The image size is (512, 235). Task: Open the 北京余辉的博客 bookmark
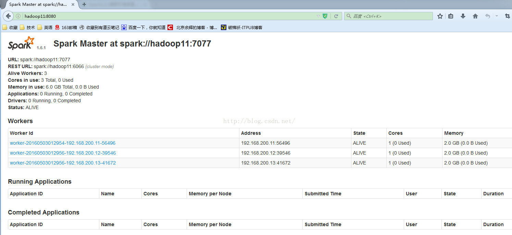tap(192, 27)
